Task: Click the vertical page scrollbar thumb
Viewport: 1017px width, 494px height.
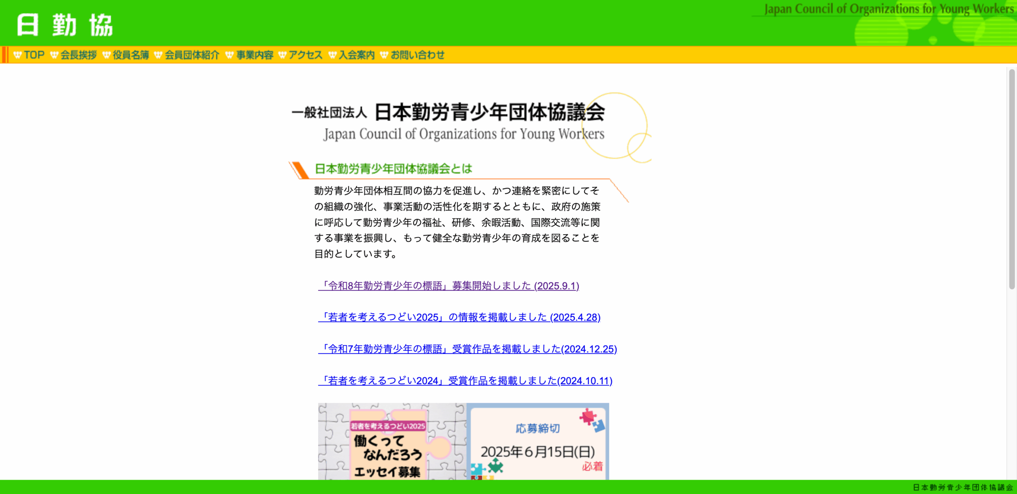Action: pos(1011,179)
